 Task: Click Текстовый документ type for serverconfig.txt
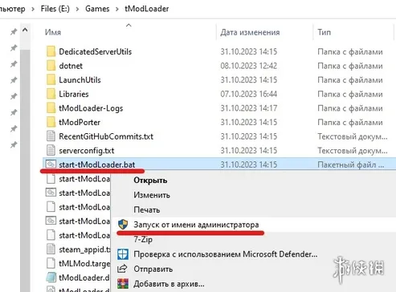pos(353,151)
